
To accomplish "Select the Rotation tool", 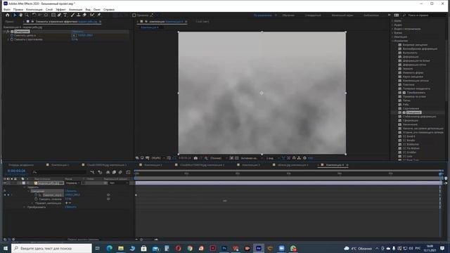I will click(x=34, y=15).
